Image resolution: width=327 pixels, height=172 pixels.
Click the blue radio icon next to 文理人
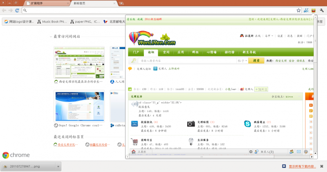tap(155, 68)
